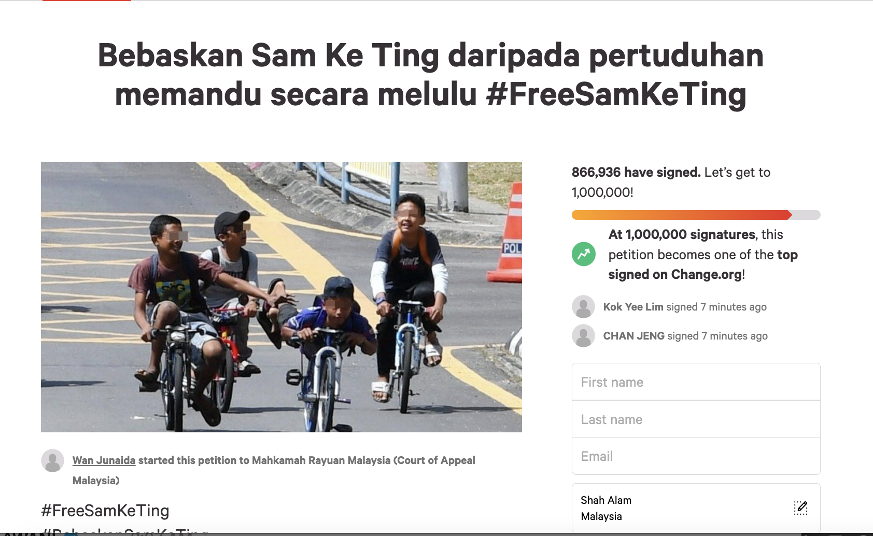Focus the First name field
This screenshot has width=873, height=536.
[x=696, y=382]
